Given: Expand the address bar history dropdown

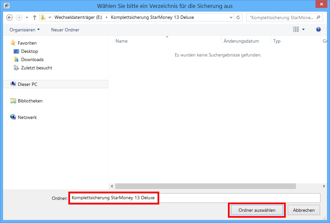Looking at the screenshot, I should 231,18.
